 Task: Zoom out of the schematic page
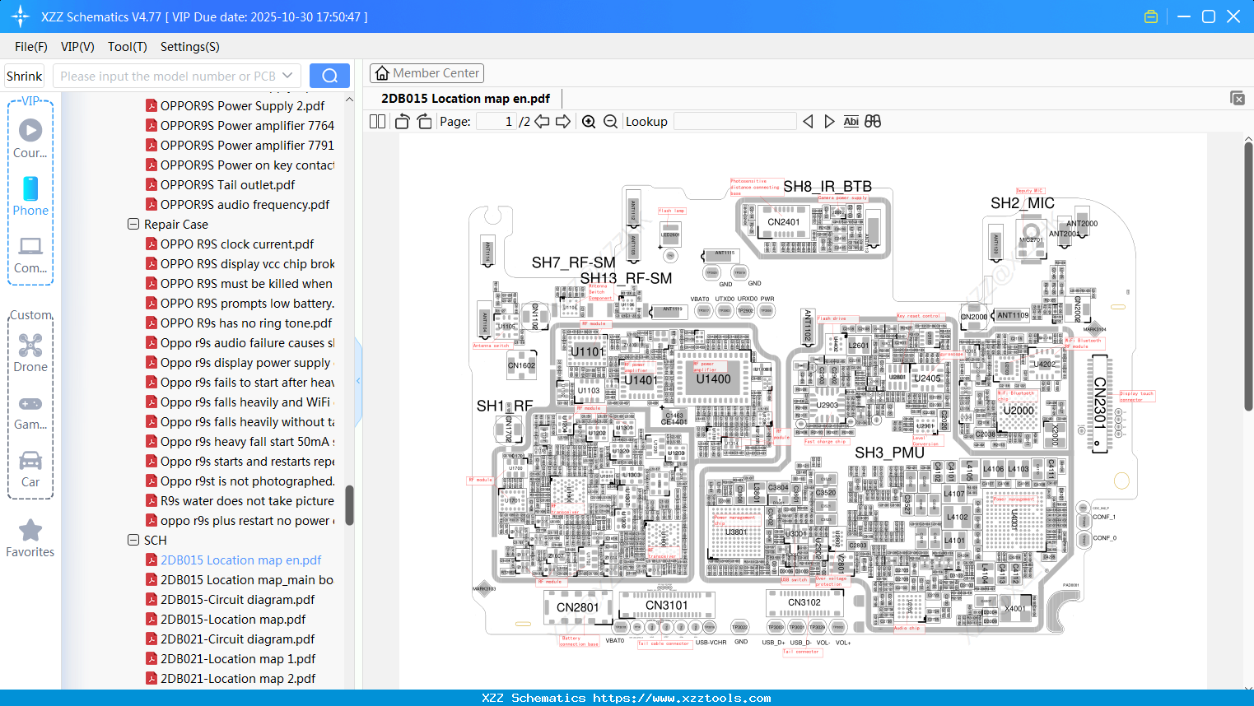click(x=610, y=121)
